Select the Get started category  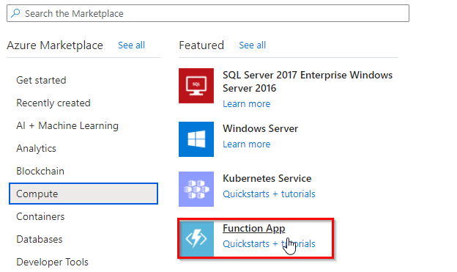click(41, 80)
